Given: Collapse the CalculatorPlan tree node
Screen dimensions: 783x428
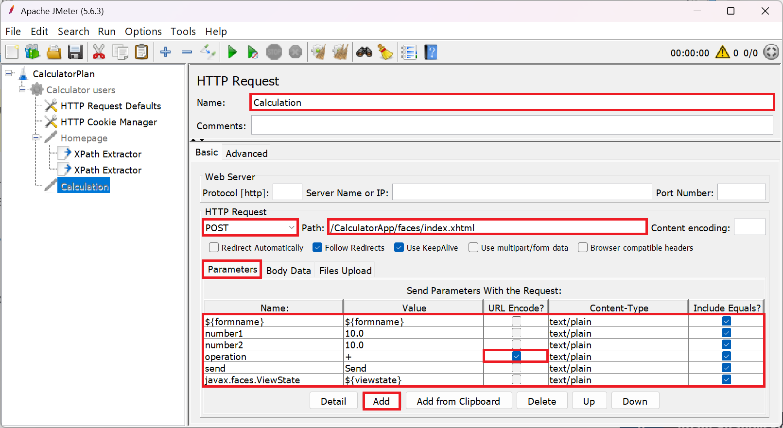Looking at the screenshot, I should 8,74.
